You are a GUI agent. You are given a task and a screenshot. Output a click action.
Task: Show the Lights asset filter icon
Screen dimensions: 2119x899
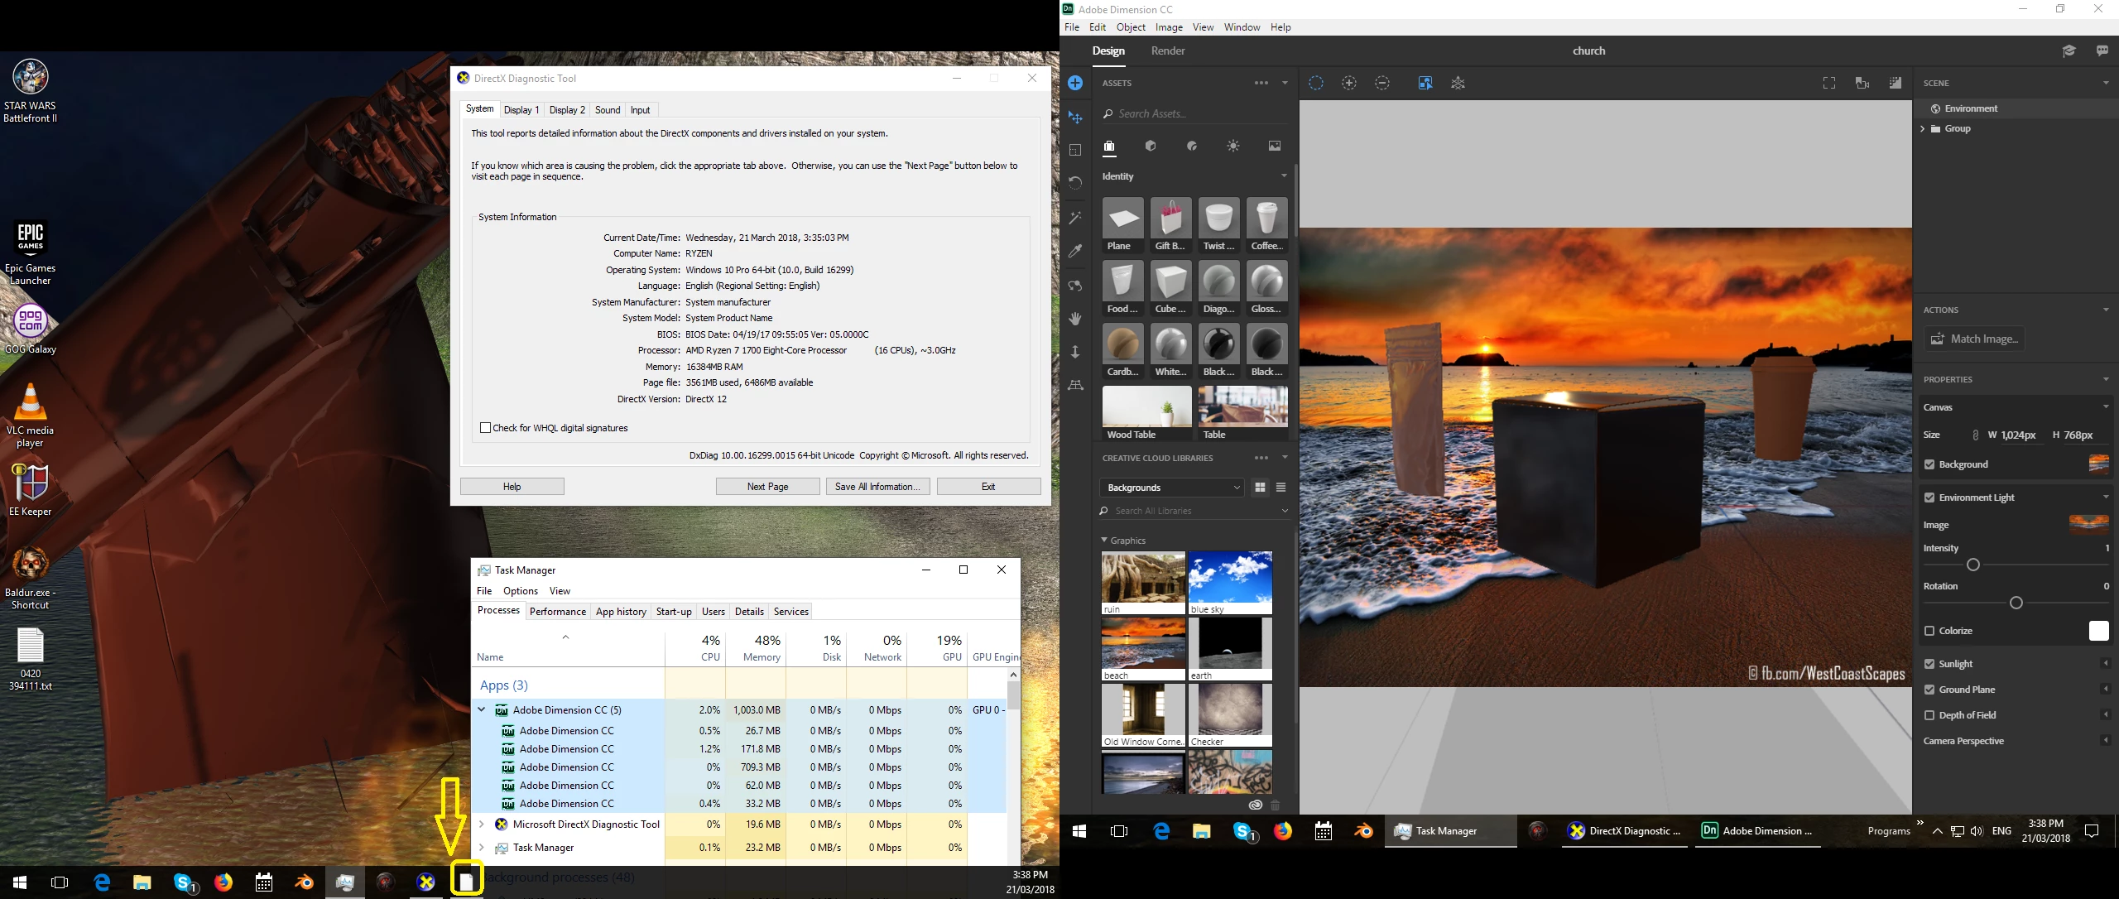[1233, 147]
